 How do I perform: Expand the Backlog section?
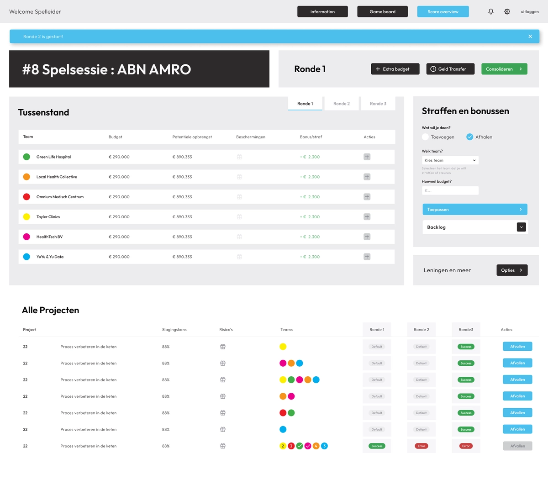click(521, 227)
